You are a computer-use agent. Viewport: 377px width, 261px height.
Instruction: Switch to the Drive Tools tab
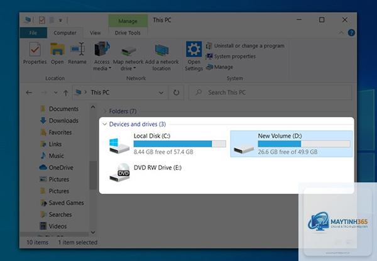pos(128,33)
